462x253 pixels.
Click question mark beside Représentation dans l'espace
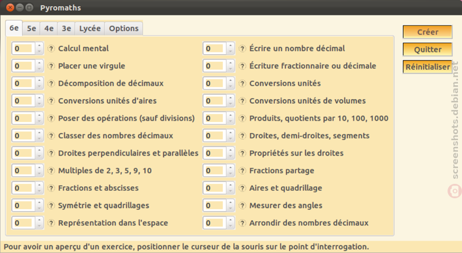(x=51, y=223)
